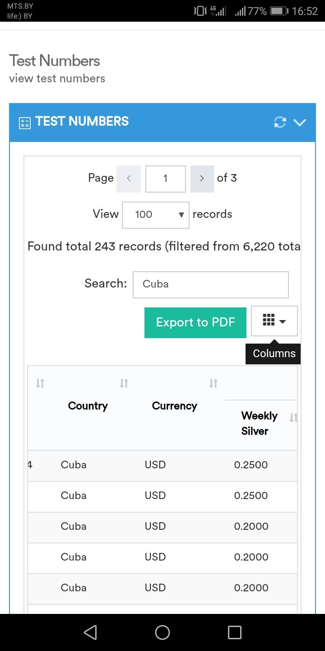Collapse the Test Numbers panel chevron
The image size is (325, 651).
[300, 122]
